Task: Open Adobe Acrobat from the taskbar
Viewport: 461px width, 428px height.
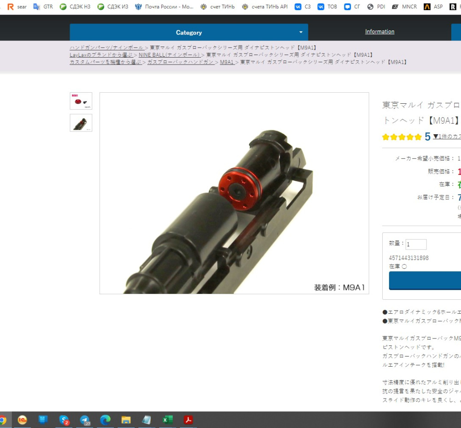Action: 188,420
